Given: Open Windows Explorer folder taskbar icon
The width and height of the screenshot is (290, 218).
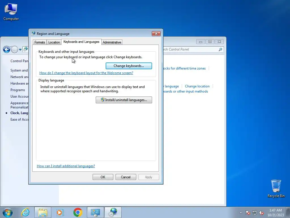Looking at the screenshot, I should click(42, 212).
